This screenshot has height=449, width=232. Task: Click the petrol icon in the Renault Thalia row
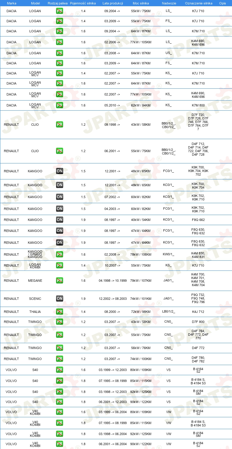coord(60,312)
